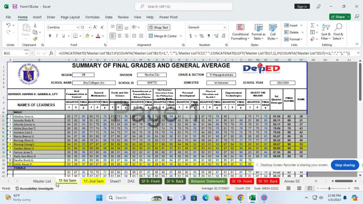This screenshot has height=204, width=363.
Task: Click the Insert Function fx icon
Action: tap(51, 53)
